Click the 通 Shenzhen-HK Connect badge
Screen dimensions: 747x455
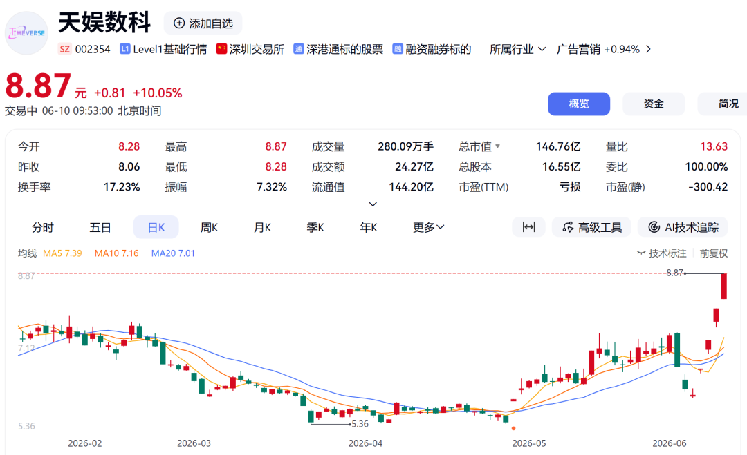(299, 49)
